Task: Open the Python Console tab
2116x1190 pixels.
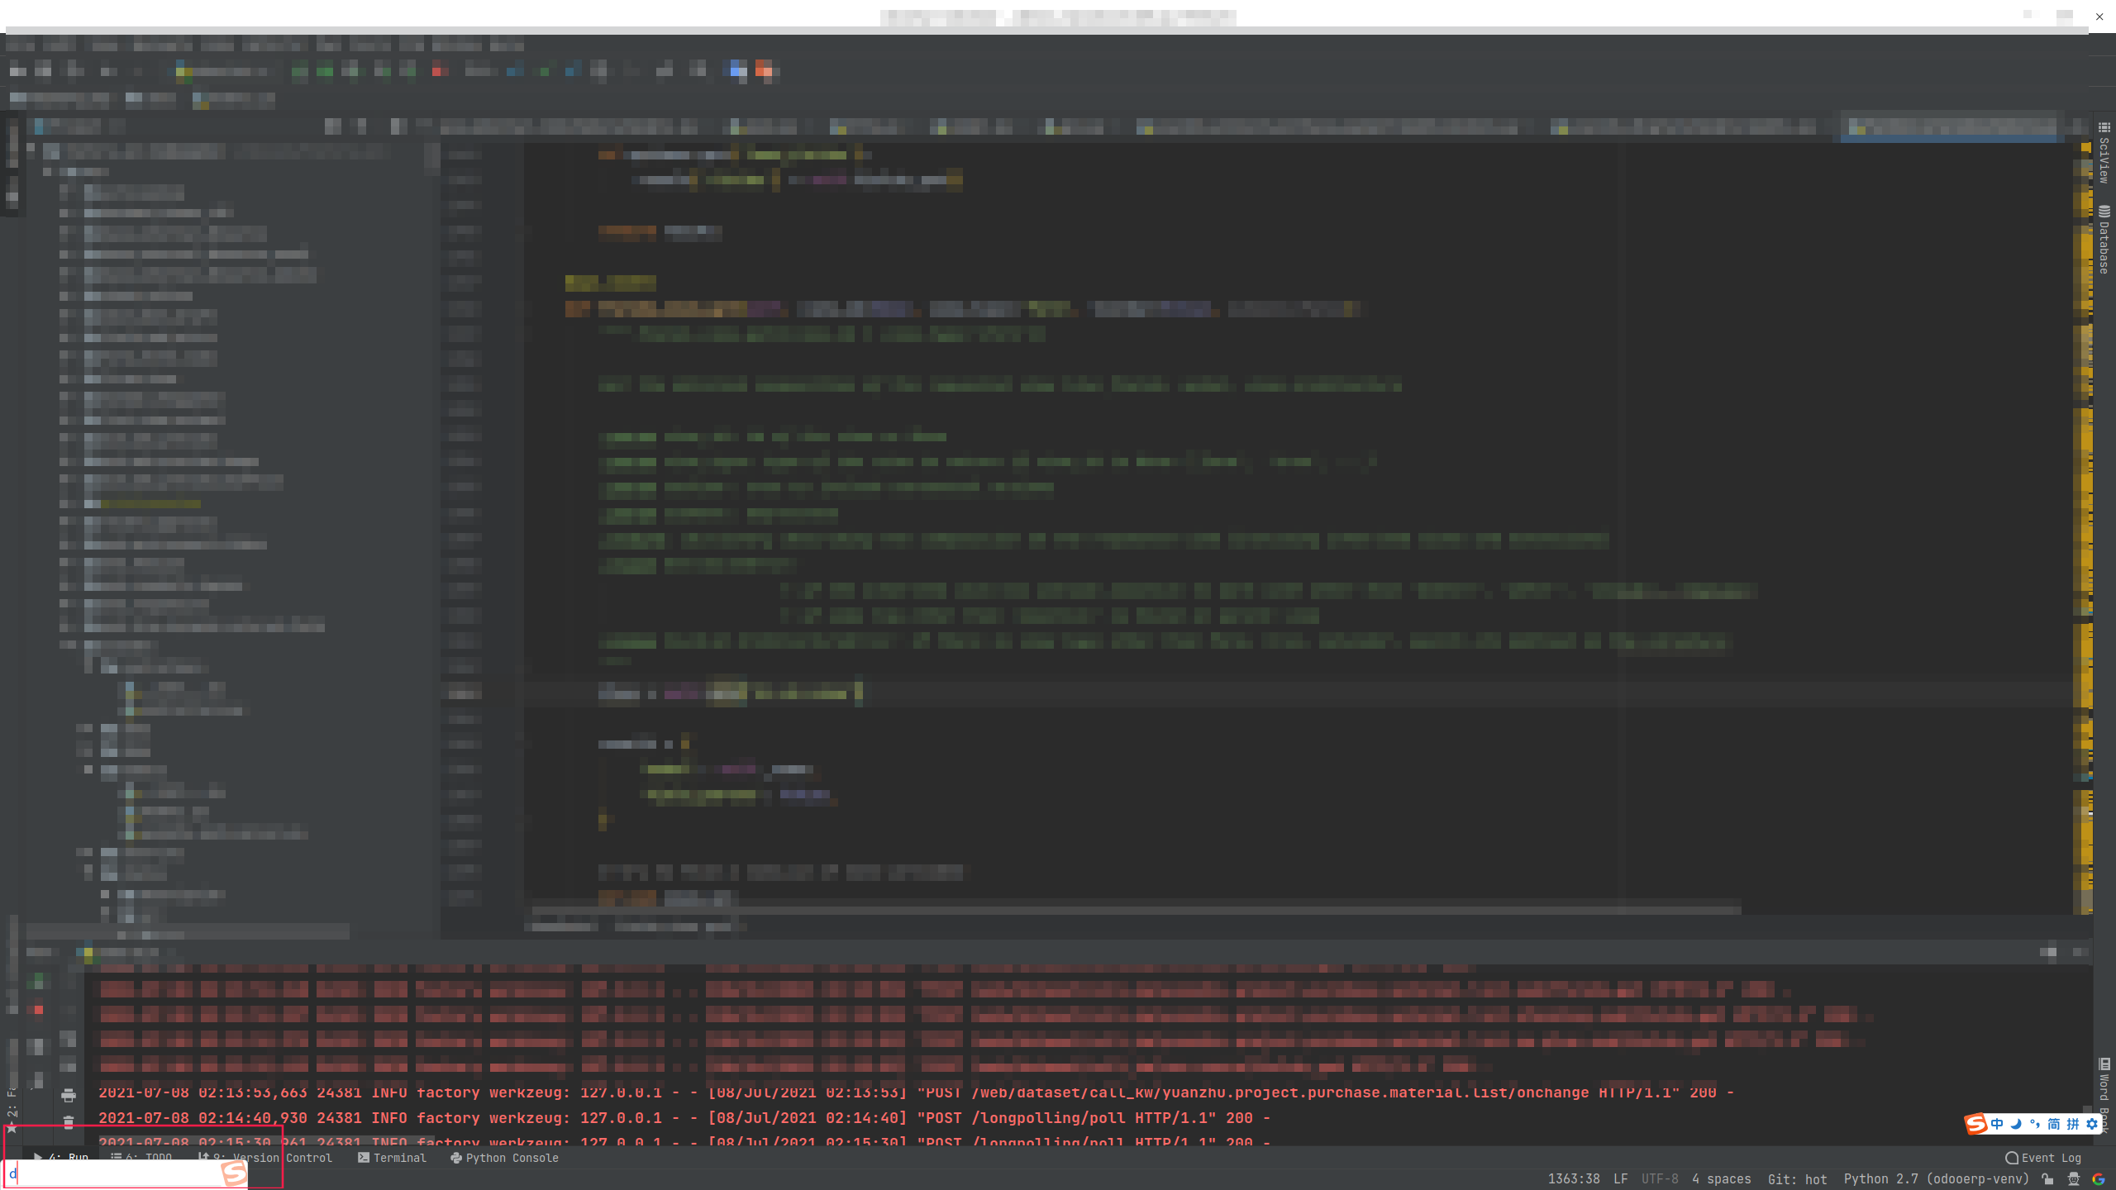Action: (504, 1158)
